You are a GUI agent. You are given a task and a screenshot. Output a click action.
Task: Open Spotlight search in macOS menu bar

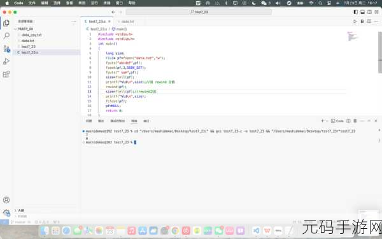320,3
